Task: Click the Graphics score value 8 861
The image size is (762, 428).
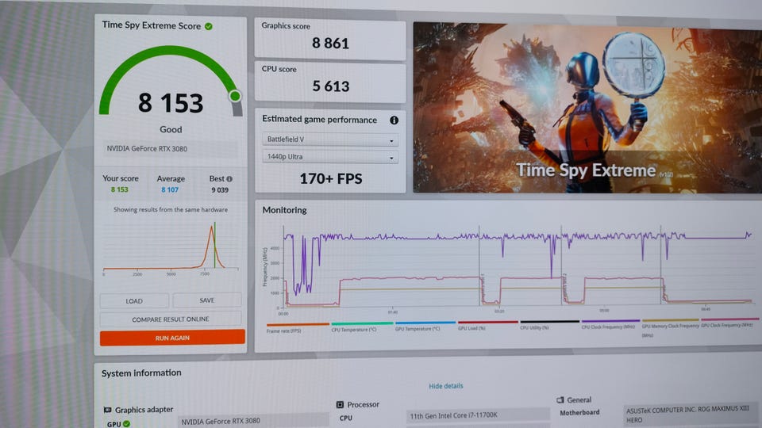Action: tap(330, 43)
